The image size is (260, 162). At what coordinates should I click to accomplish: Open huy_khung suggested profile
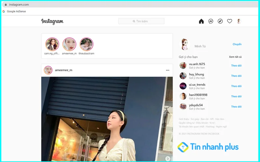pos(197,74)
